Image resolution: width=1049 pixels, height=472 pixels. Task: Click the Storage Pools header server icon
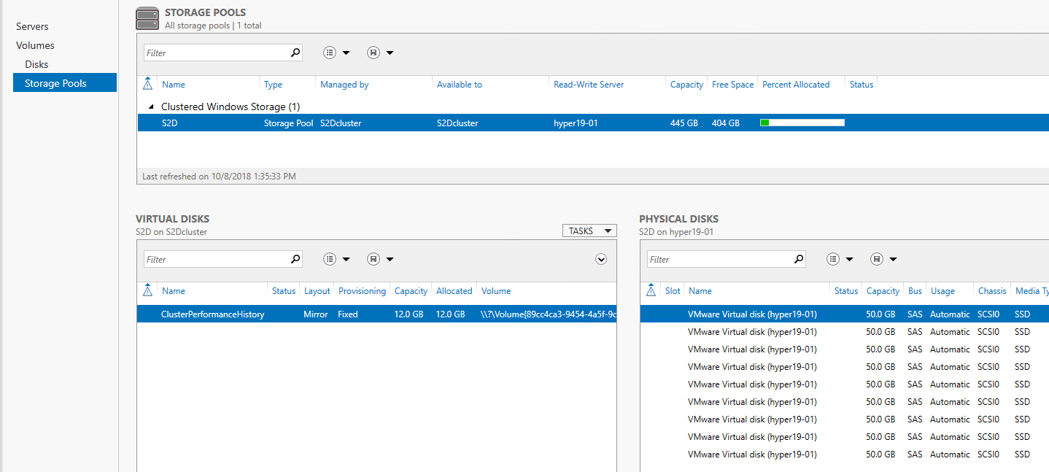147,18
